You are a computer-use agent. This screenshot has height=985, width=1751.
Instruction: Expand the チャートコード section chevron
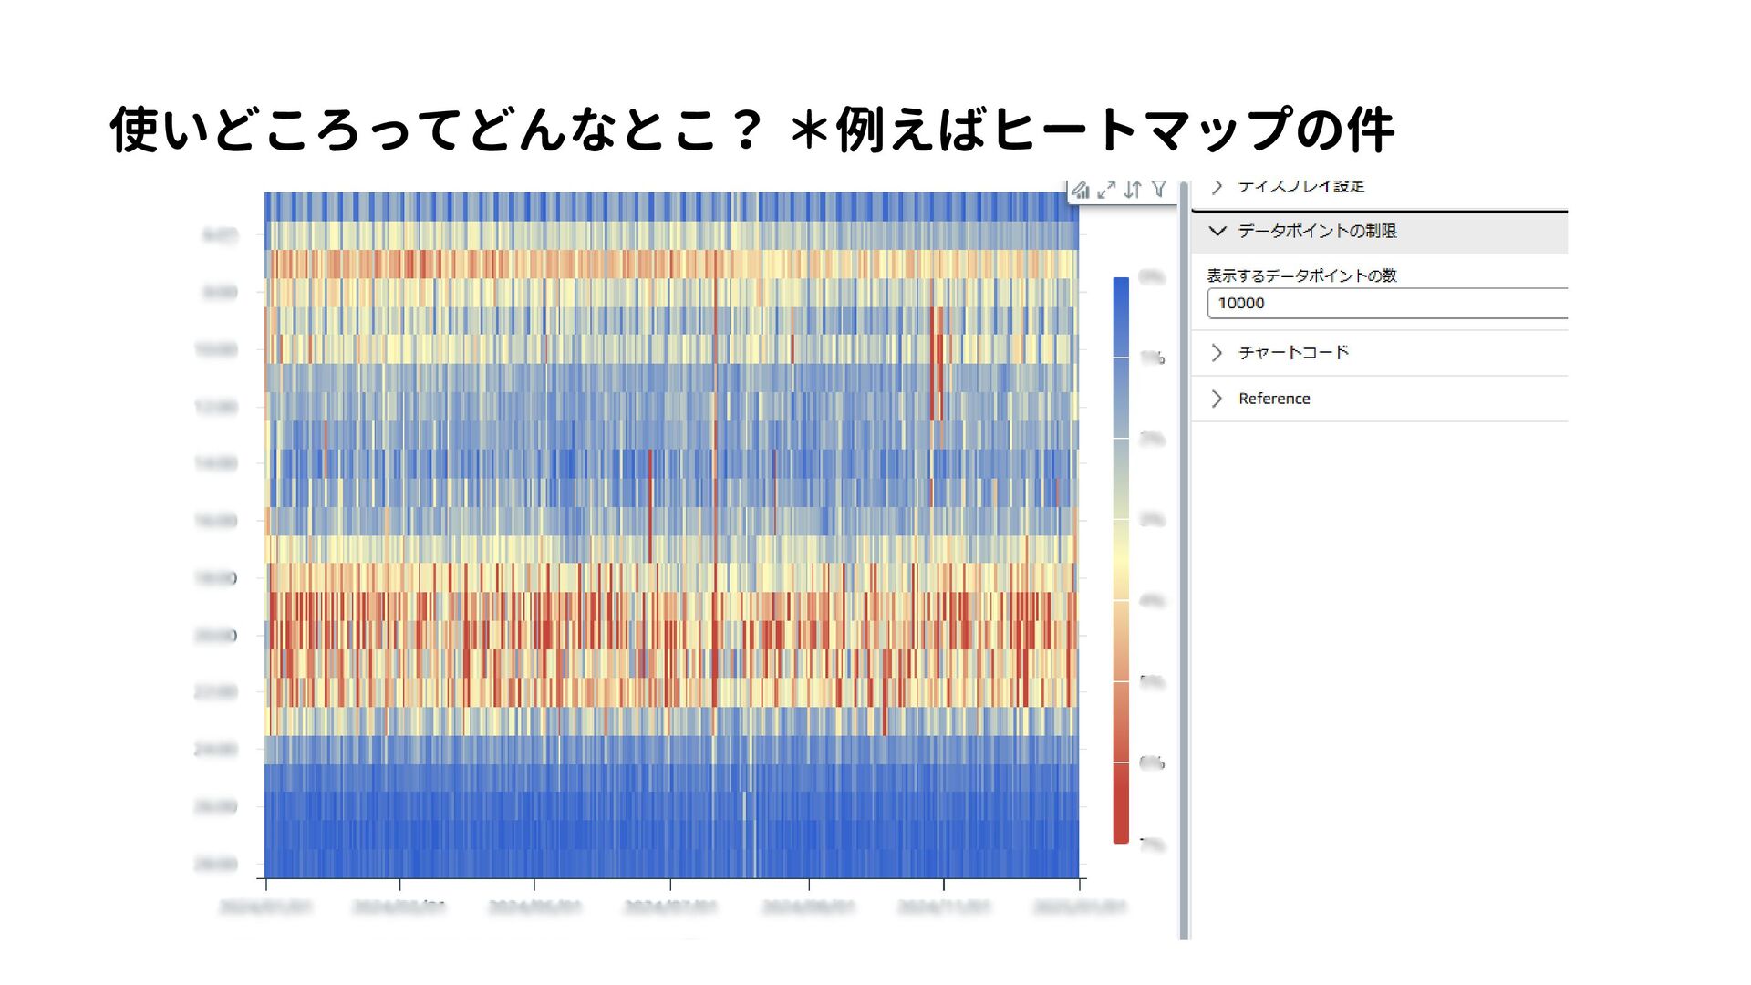coord(1217,353)
